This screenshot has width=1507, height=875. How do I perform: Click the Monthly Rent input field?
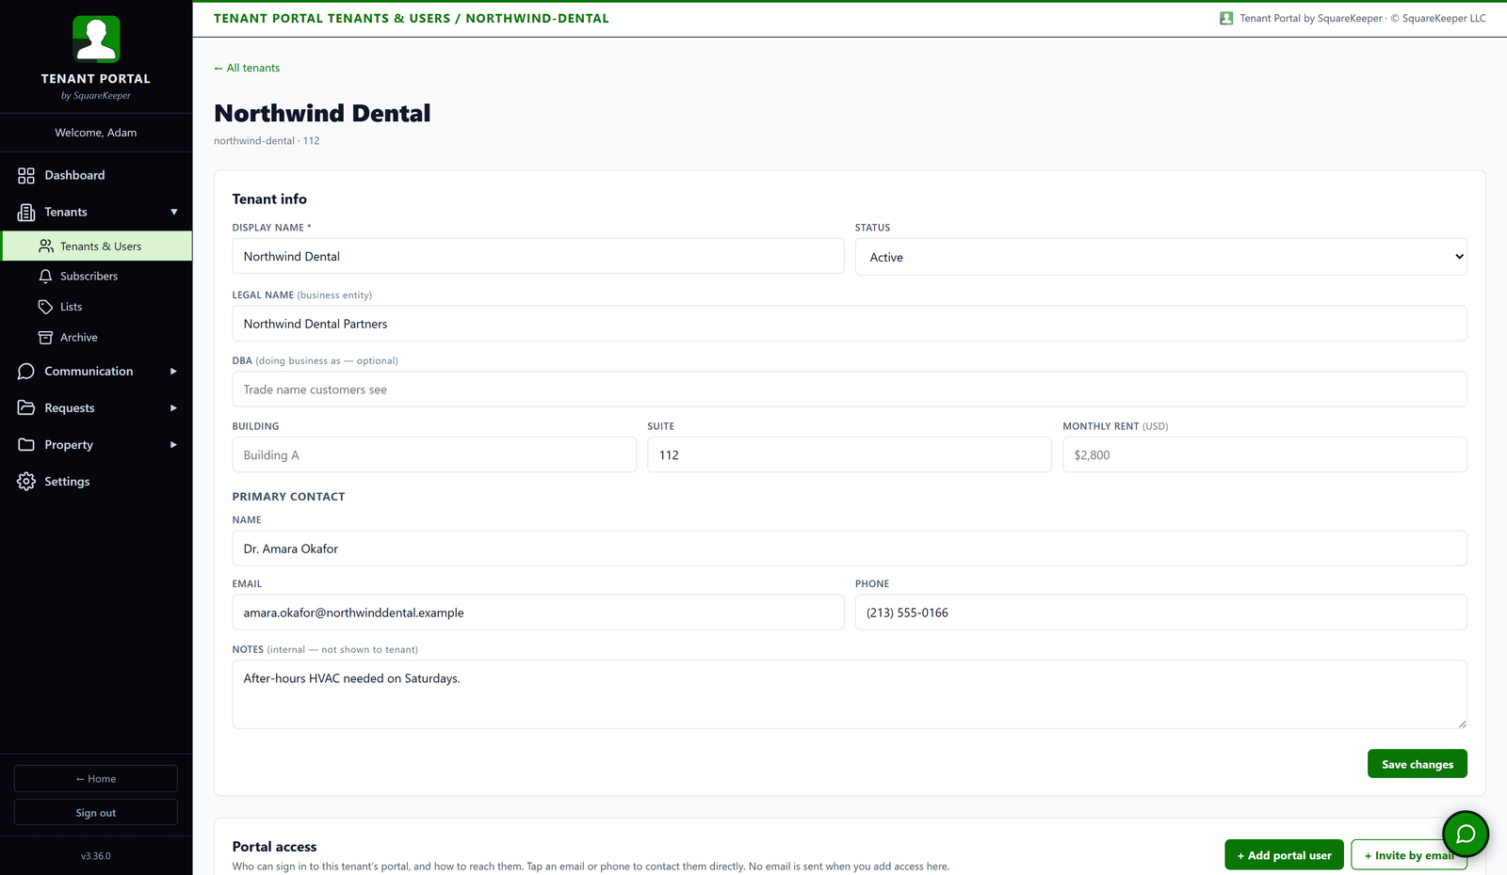(x=1264, y=455)
